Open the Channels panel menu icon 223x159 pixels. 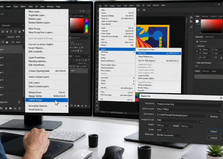[x=23, y=25]
